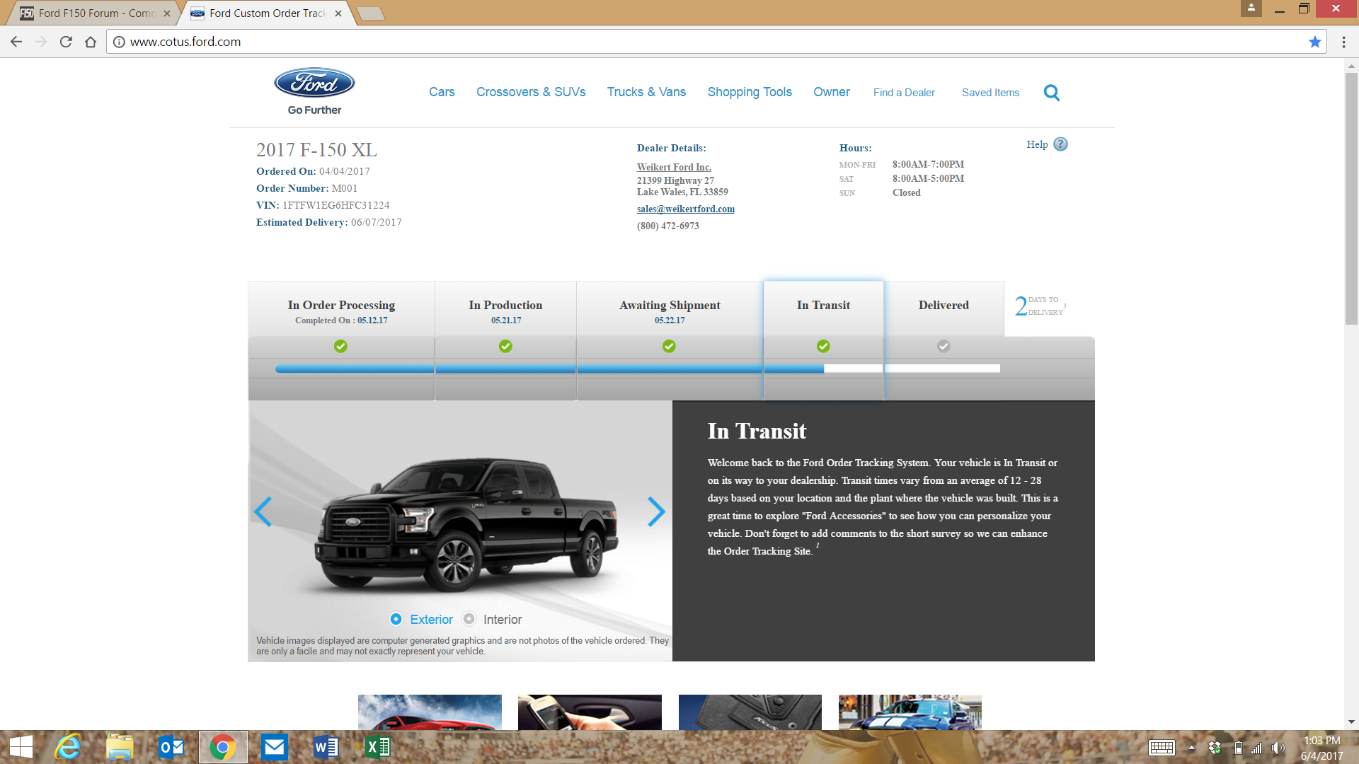This screenshot has width=1359, height=764.
Task: Open the Weikert Ford Inc. dealer link
Action: [673, 167]
